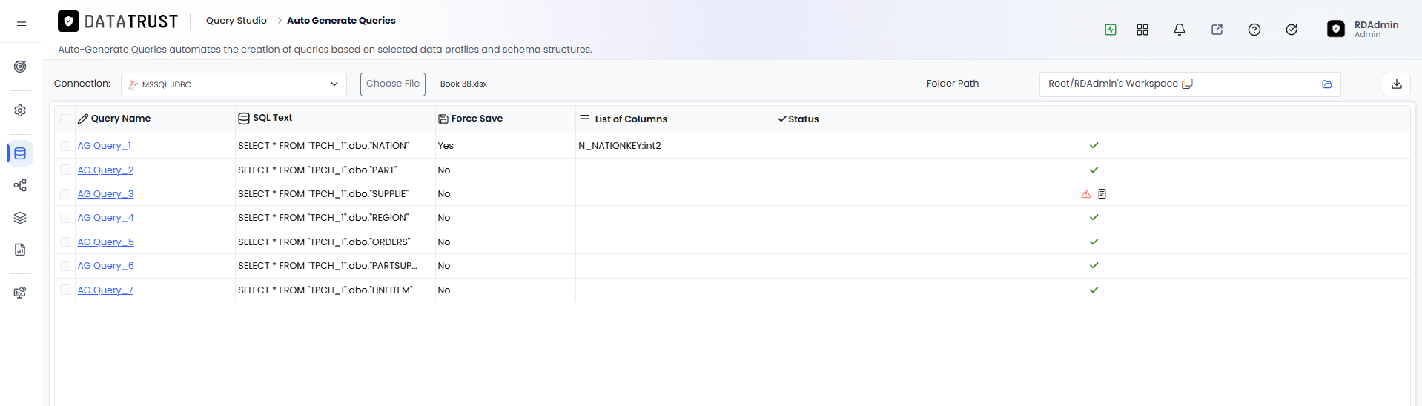Check the AG Query_3 row checkbox

coord(65,194)
